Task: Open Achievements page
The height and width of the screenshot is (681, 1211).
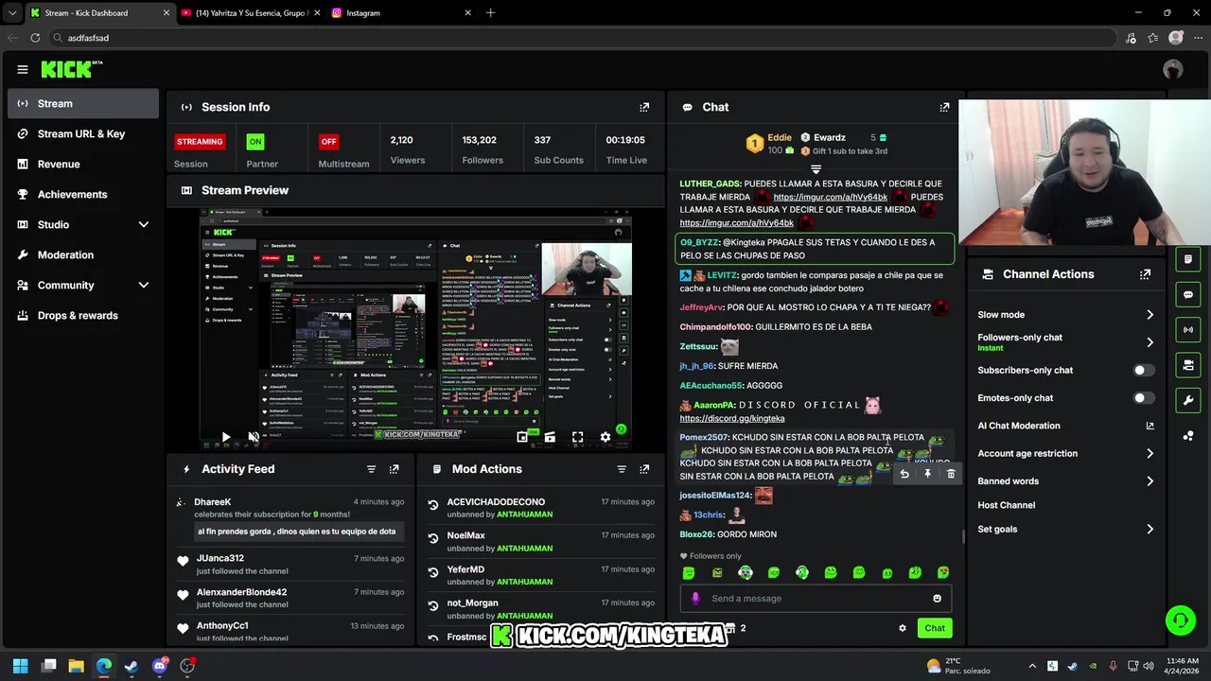Action: pyautogui.click(x=83, y=194)
